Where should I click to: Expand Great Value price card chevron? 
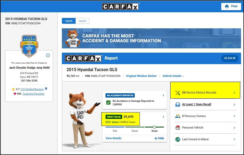coord(163,117)
